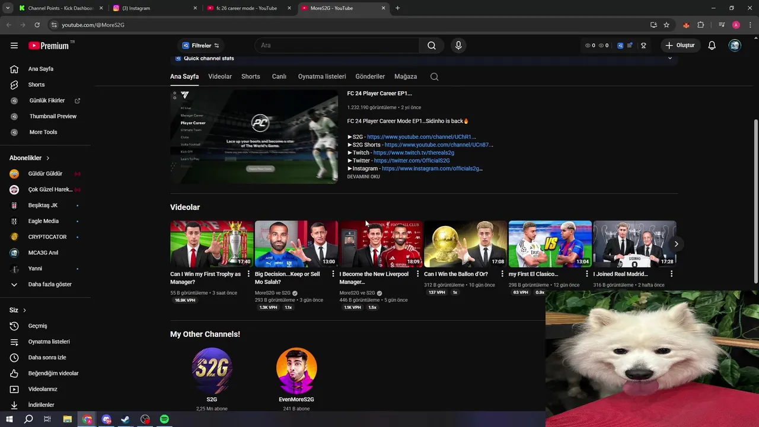The width and height of the screenshot is (759, 427).
Task: Switch to the Videolar channel tab
Action: pyautogui.click(x=220, y=77)
